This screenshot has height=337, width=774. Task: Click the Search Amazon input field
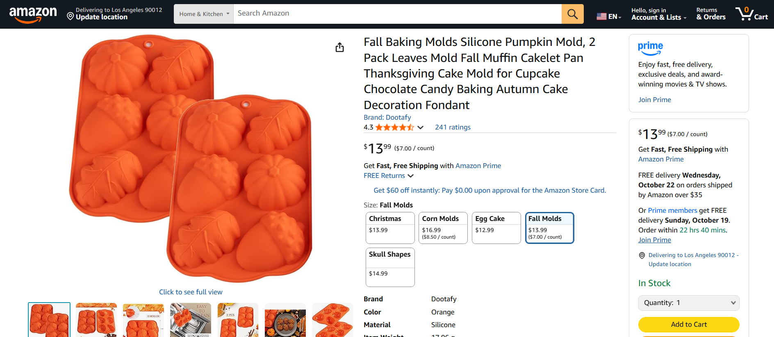click(x=397, y=14)
